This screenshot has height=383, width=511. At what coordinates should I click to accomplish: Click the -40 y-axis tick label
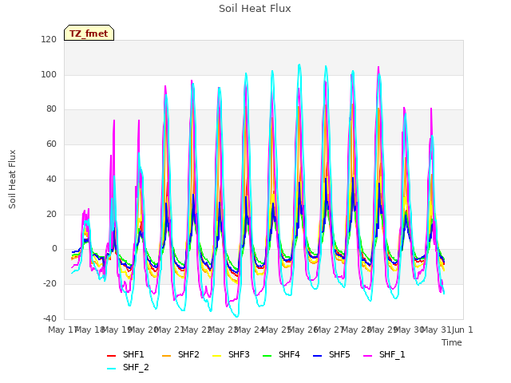click(x=50, y=318)
